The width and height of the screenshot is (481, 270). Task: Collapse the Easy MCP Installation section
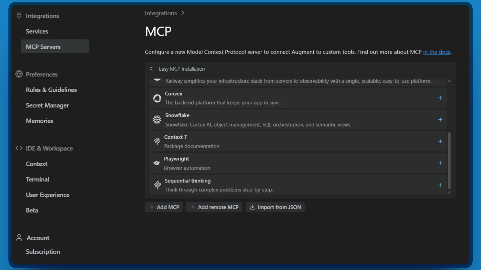coord(151,69)
